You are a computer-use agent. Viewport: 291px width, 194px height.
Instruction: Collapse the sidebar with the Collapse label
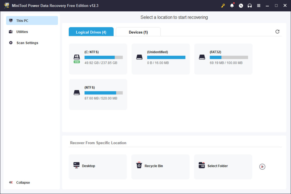coord(23,183)
